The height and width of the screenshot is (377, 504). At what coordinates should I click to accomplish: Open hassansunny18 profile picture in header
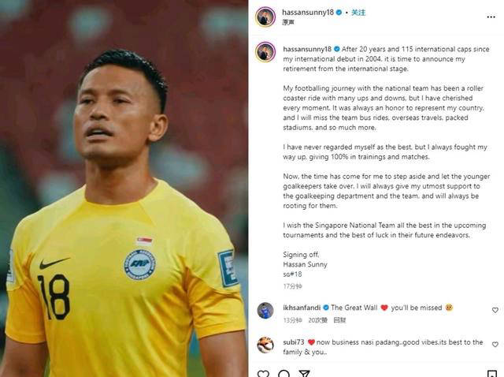265,17
